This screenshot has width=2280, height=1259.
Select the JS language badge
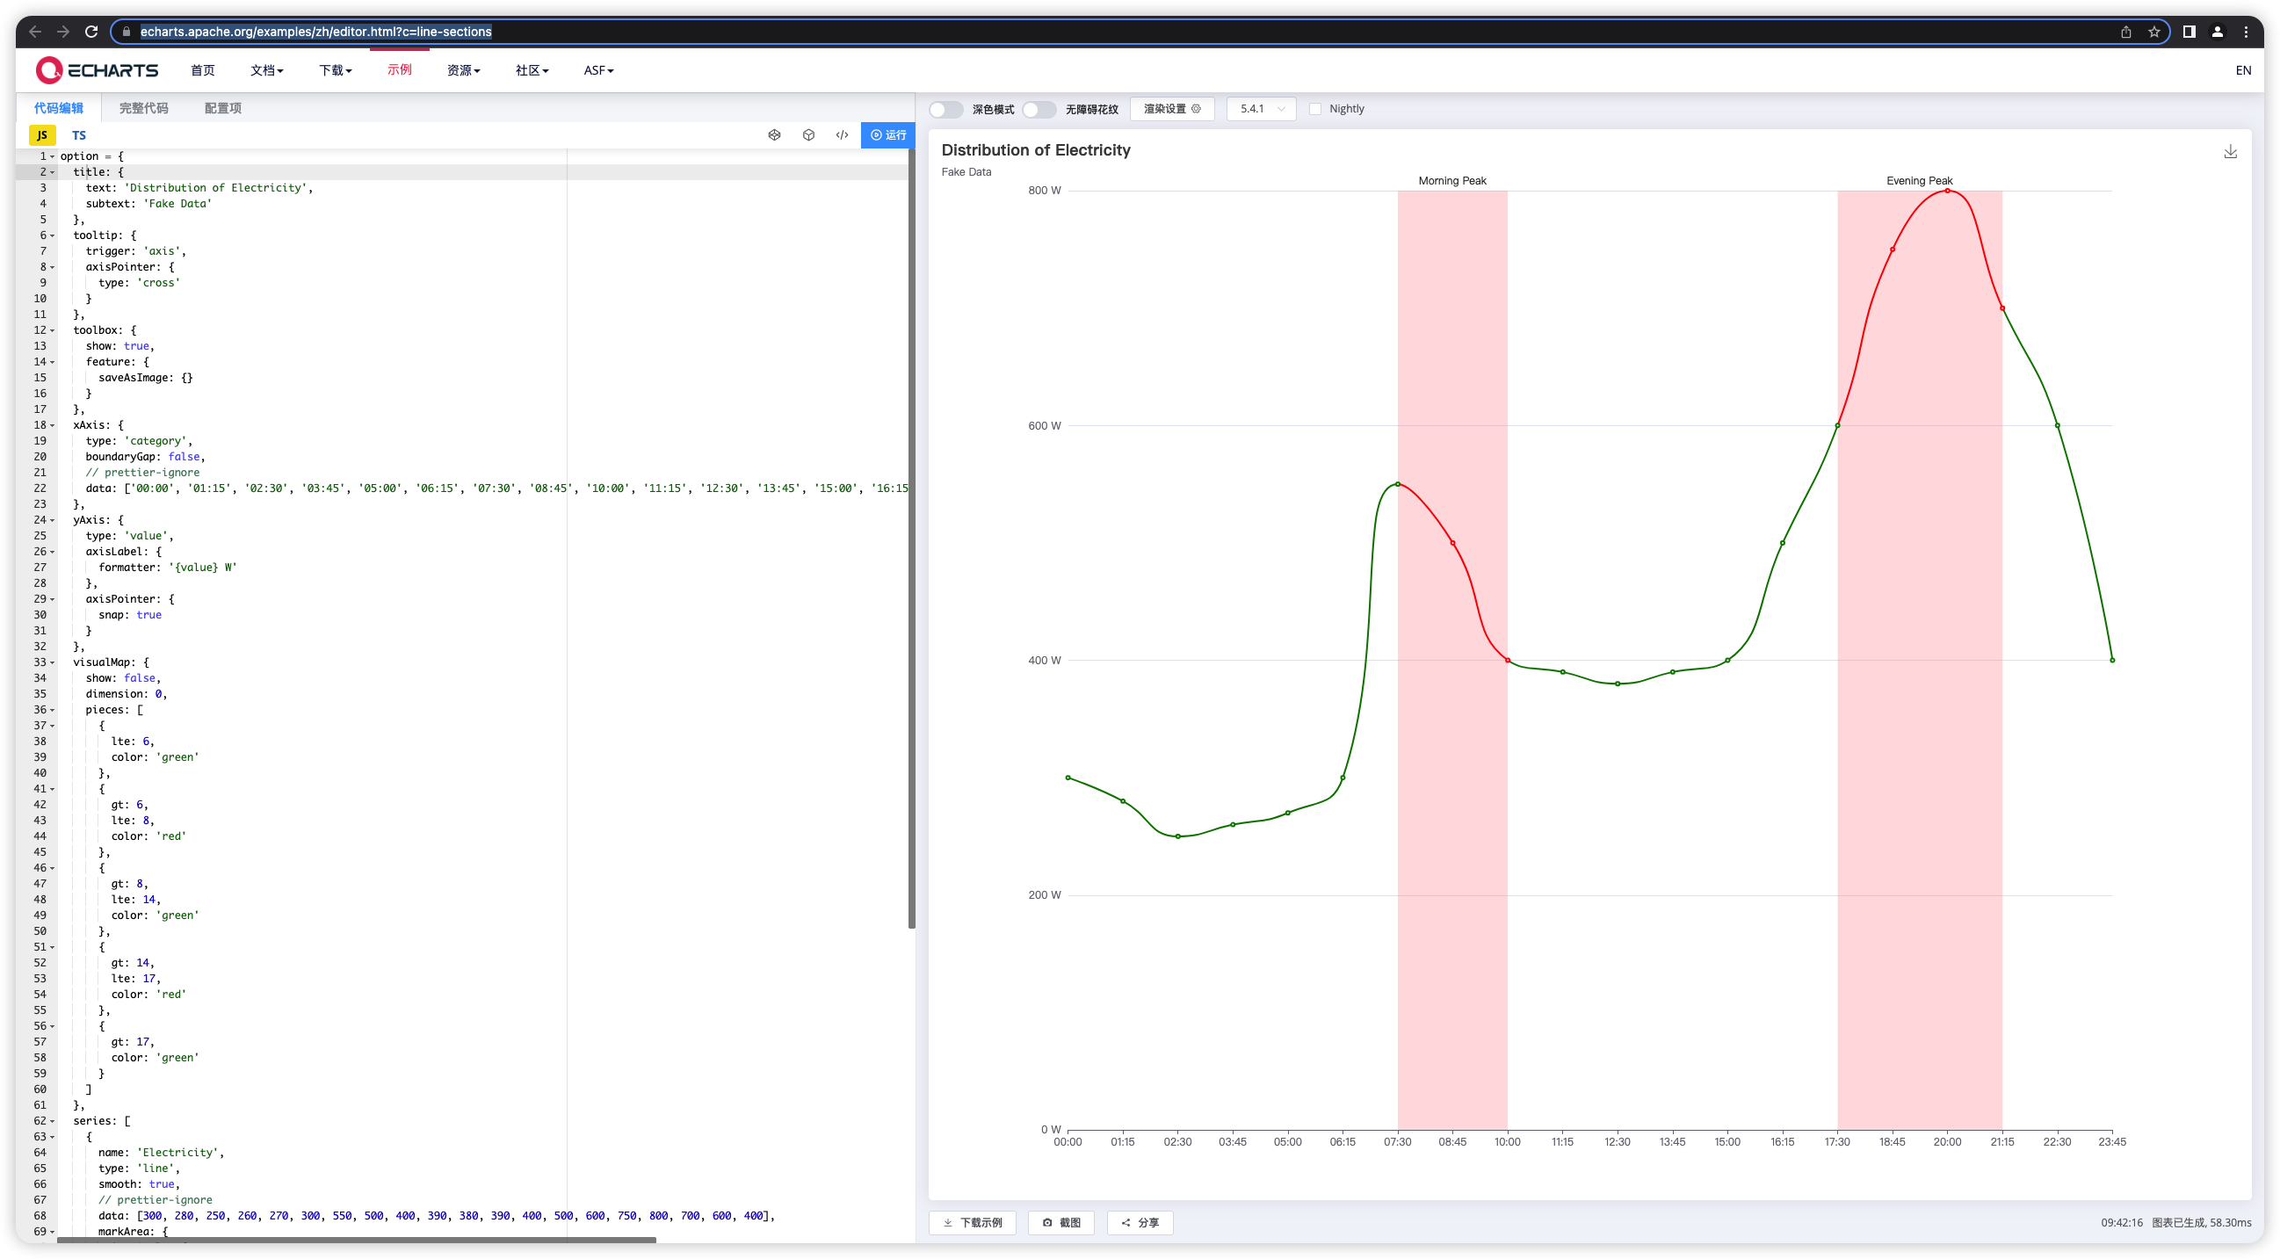(41, 134)
